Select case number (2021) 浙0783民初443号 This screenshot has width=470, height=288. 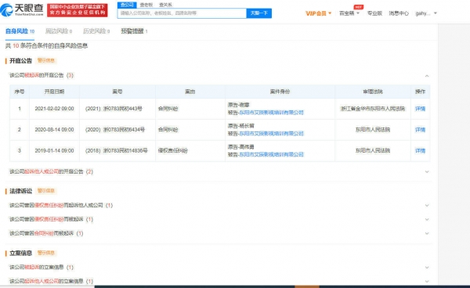click(x=114, y=109)
